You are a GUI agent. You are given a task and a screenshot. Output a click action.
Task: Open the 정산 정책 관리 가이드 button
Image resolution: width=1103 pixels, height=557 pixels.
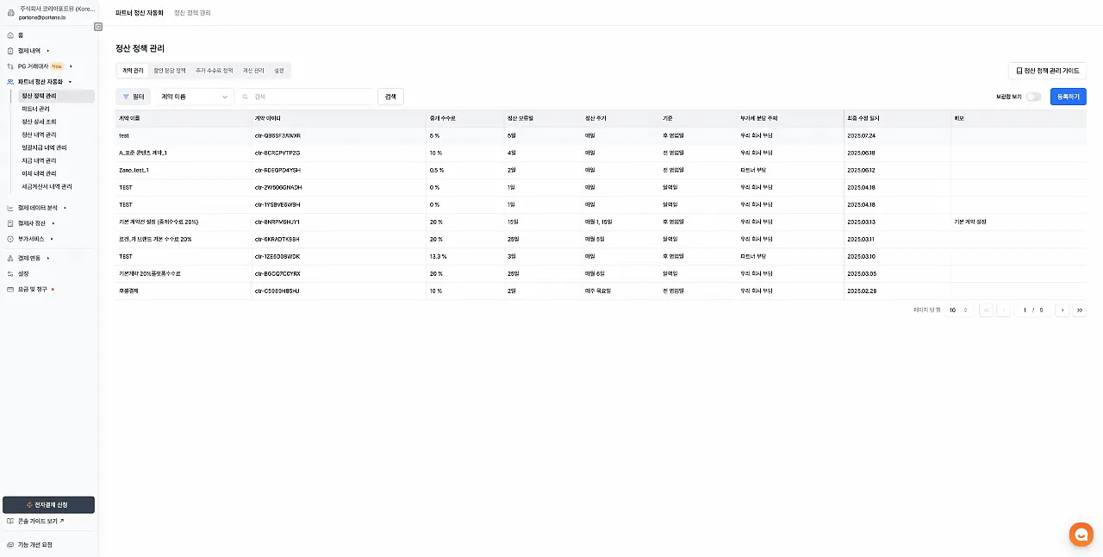1047,71
